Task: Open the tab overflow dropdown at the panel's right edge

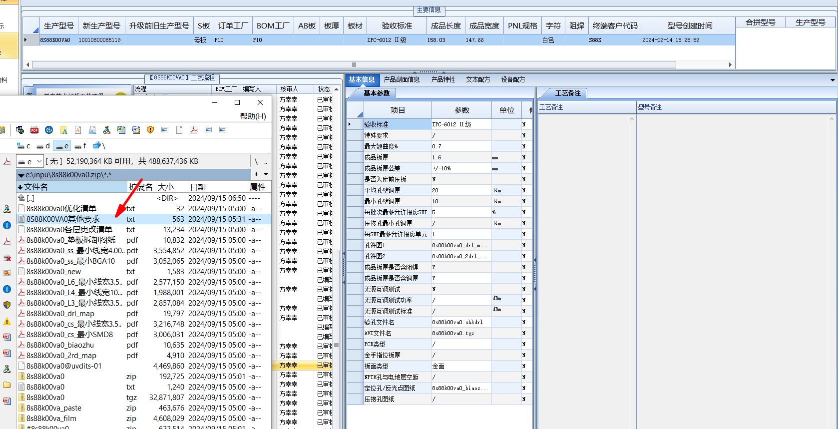Action: point(833,80)
